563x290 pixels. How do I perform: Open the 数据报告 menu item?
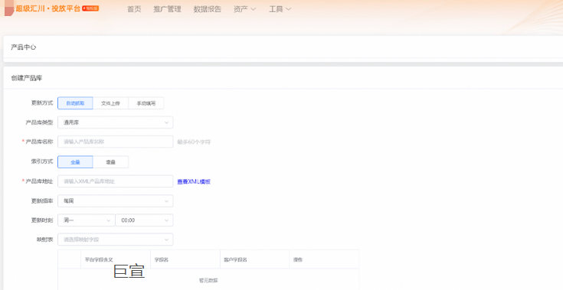point(207,9)
